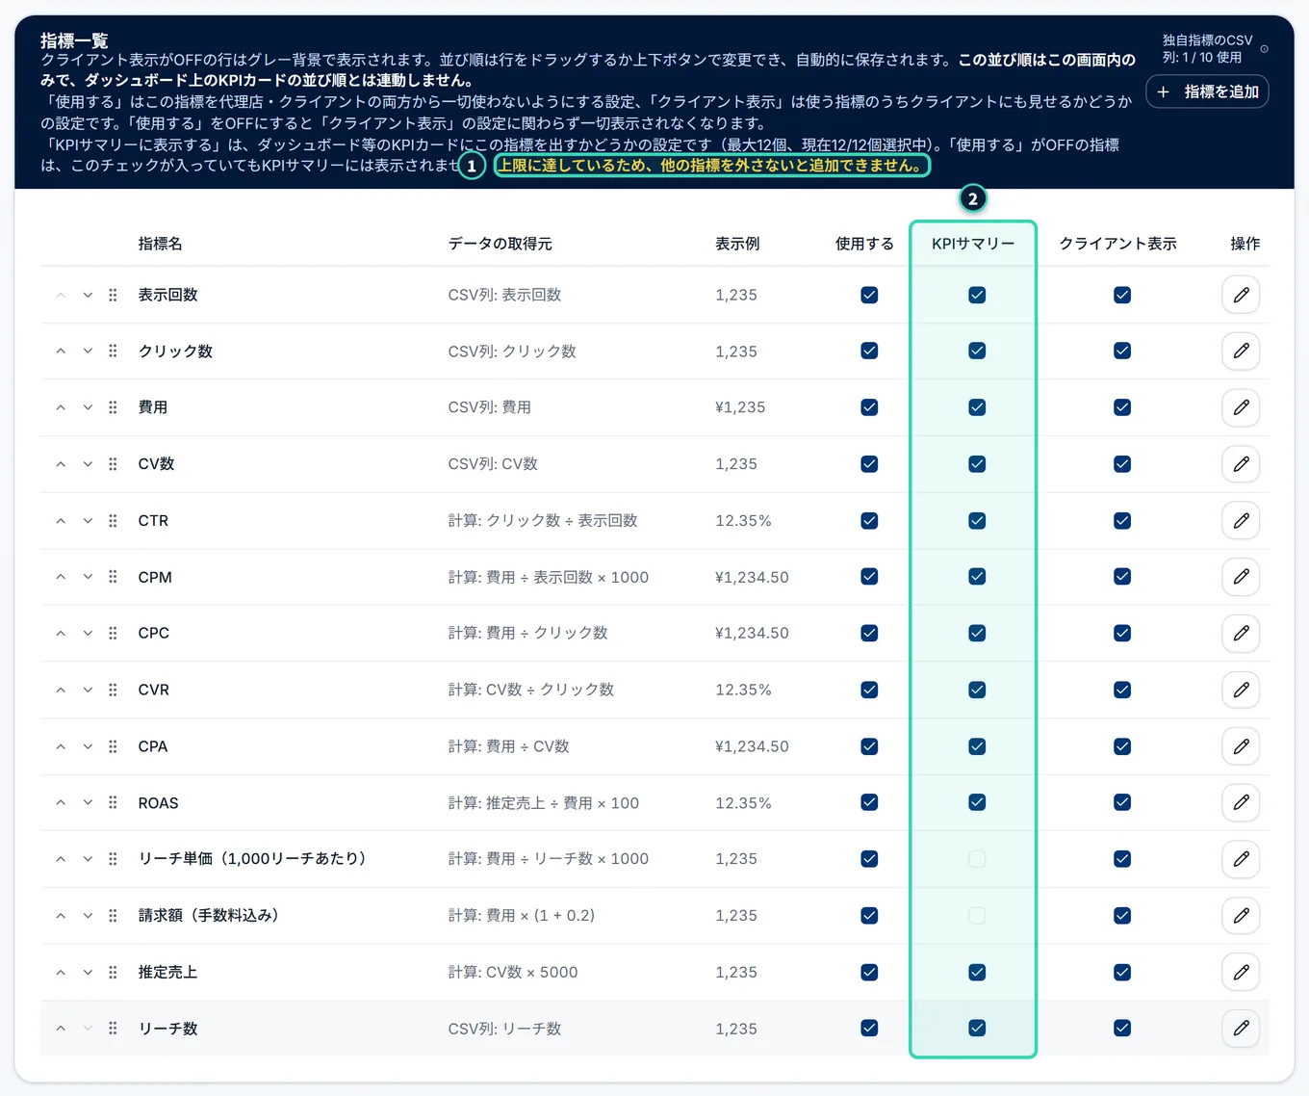Move CPA row up
This screenshot has height=1096, width=1309.
click(61, 746)
